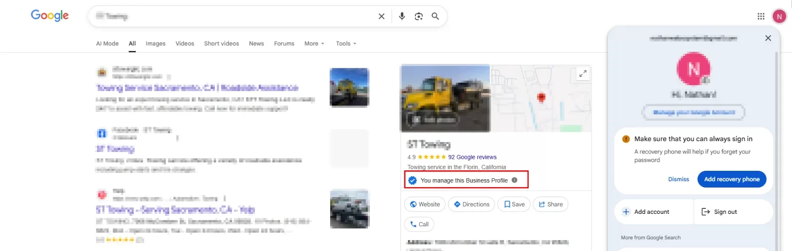792x251 pixels.
Task: Click the N account avatar in header
Action: [779, 16]
